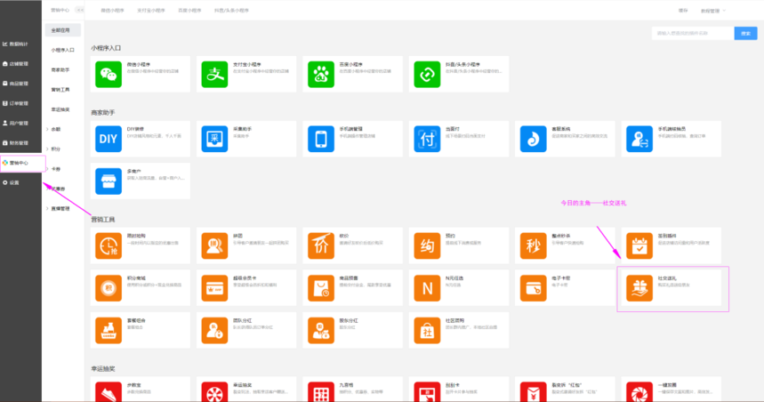This screenshot has height=402, width=764.
Task: Expand the 余额 submenu
Action: tap(55, 129)
